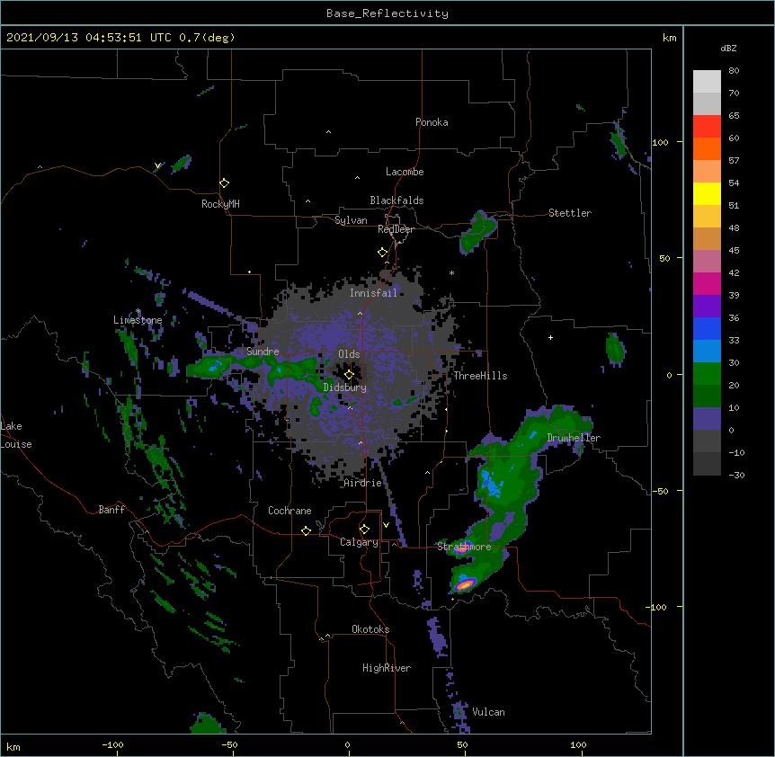The image size is (775, 757).
Task: Click the Cochrane label
Action: point(290,511)
